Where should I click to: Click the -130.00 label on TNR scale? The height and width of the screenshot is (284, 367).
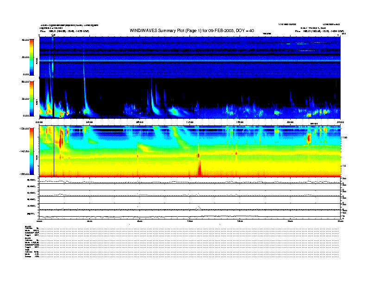24,129
